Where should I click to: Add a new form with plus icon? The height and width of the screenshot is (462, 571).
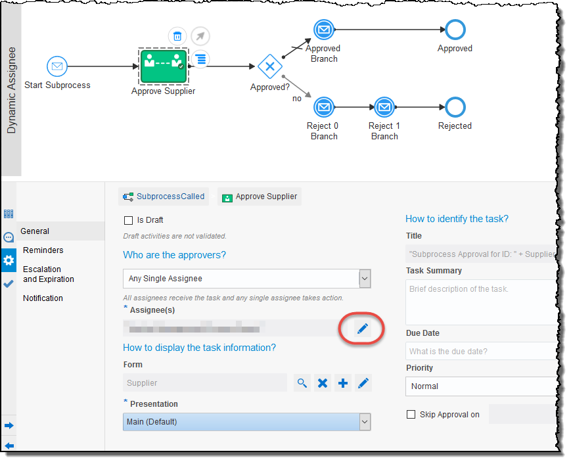pyautogui.click(x=343, y=383)
